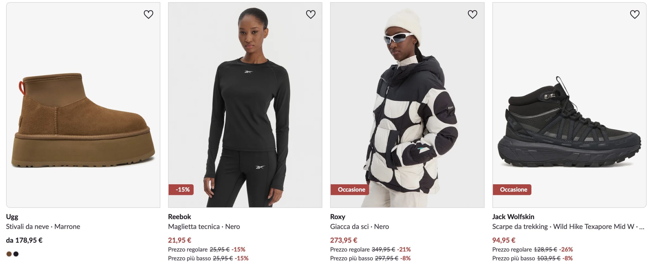Click the -15% discount badge
Screen dimensions: 651x266
coord(181,190)
